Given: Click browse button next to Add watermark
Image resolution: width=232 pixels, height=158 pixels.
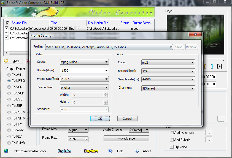Looking at the screenshot, I should tap(209, 133).
